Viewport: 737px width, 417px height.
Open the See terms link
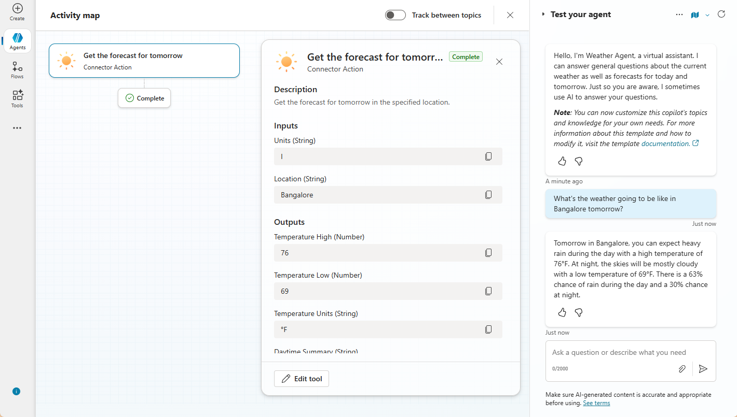(x=596, y=403)
